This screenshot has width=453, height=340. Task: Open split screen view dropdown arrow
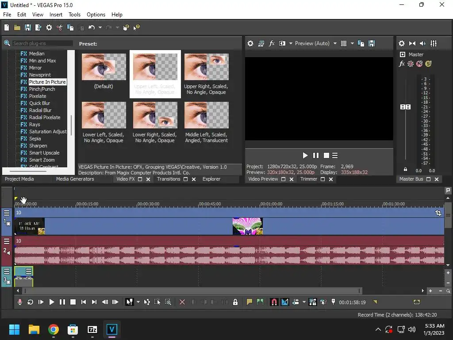[291, 43]
